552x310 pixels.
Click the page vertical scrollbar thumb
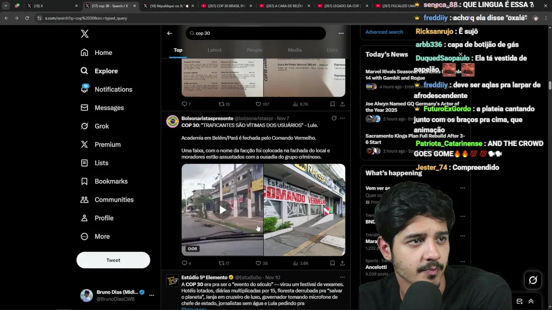tap(550, 85)
